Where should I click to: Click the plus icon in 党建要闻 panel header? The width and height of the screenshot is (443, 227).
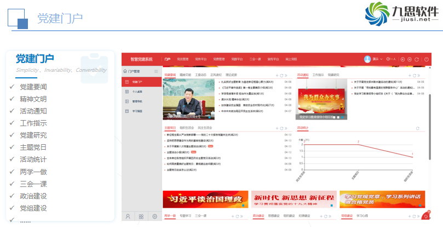click(x=277, y=75)
